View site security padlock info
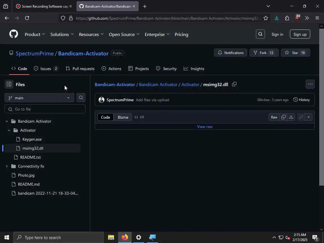 71,18
